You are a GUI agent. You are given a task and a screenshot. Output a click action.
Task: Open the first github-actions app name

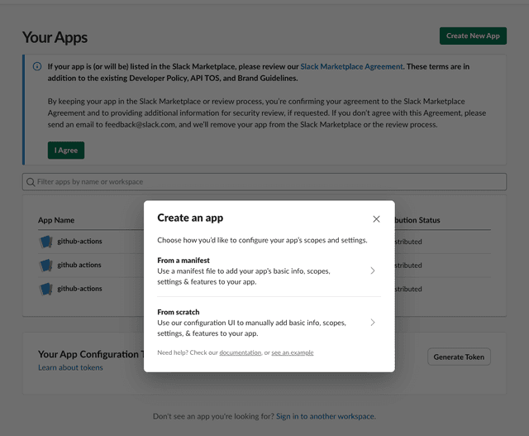tap(79, 241)
